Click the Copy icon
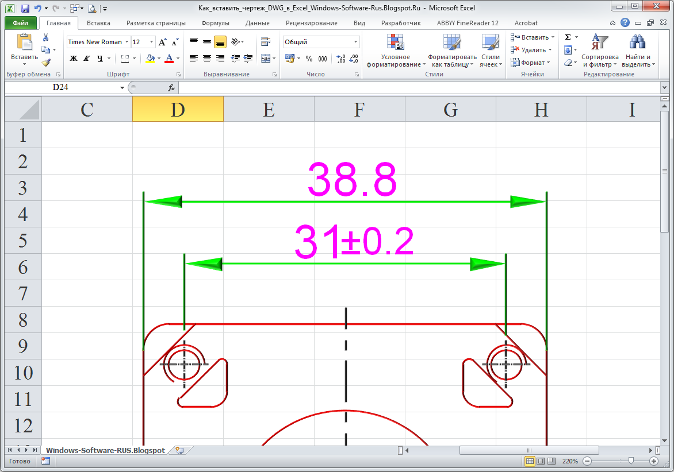 tap(46, 50)
